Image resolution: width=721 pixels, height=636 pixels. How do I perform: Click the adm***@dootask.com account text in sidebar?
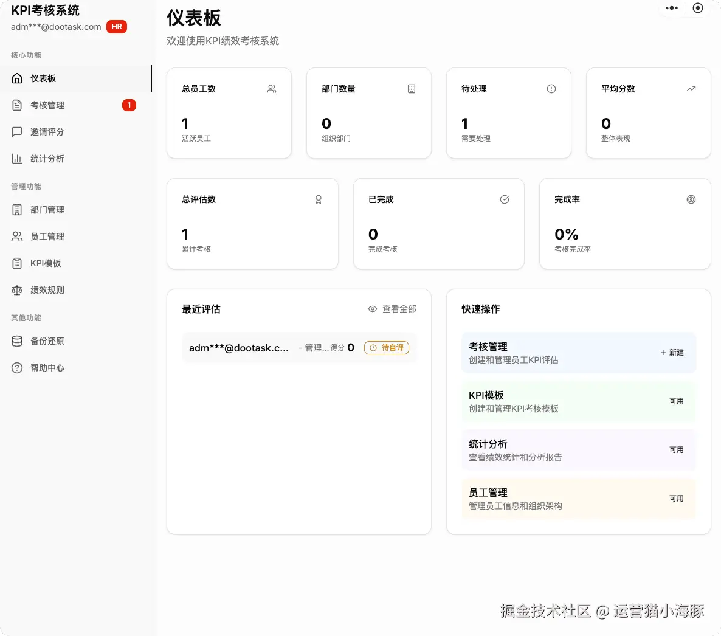(56, 27)
